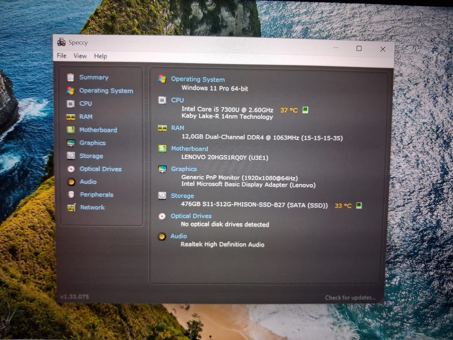Viewport: 453px width, 340px height.
Task: Click the Peripherals mouse icon in sidebar
Action: tap(71, 195)
